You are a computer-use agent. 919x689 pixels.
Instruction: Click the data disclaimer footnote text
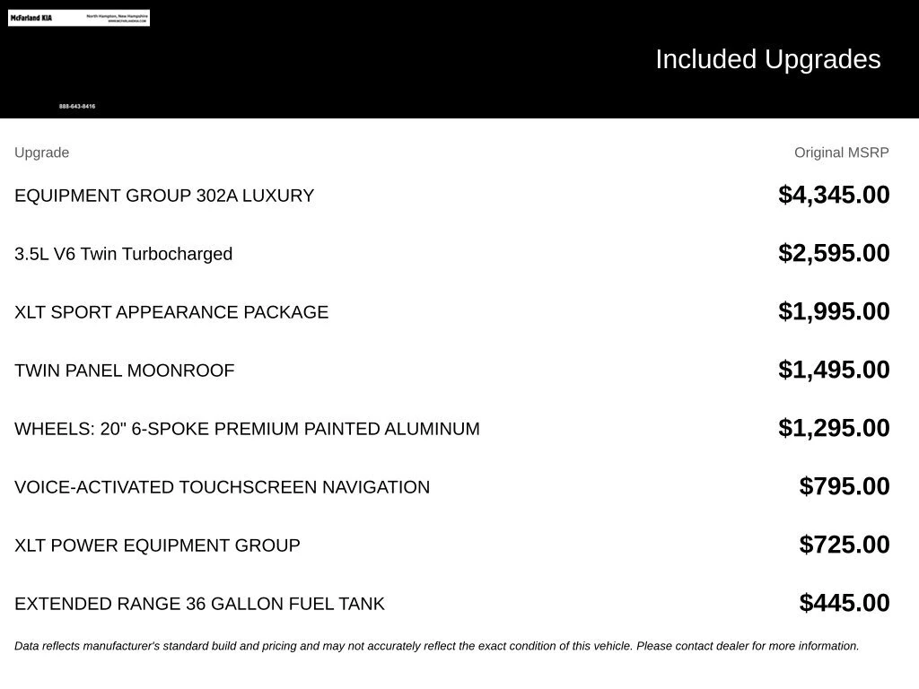point(437,646)
